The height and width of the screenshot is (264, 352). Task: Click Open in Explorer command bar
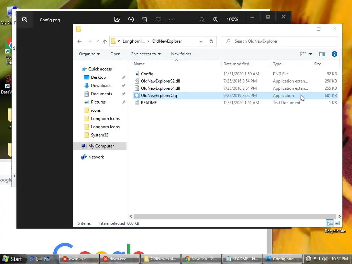pos(115,54)
